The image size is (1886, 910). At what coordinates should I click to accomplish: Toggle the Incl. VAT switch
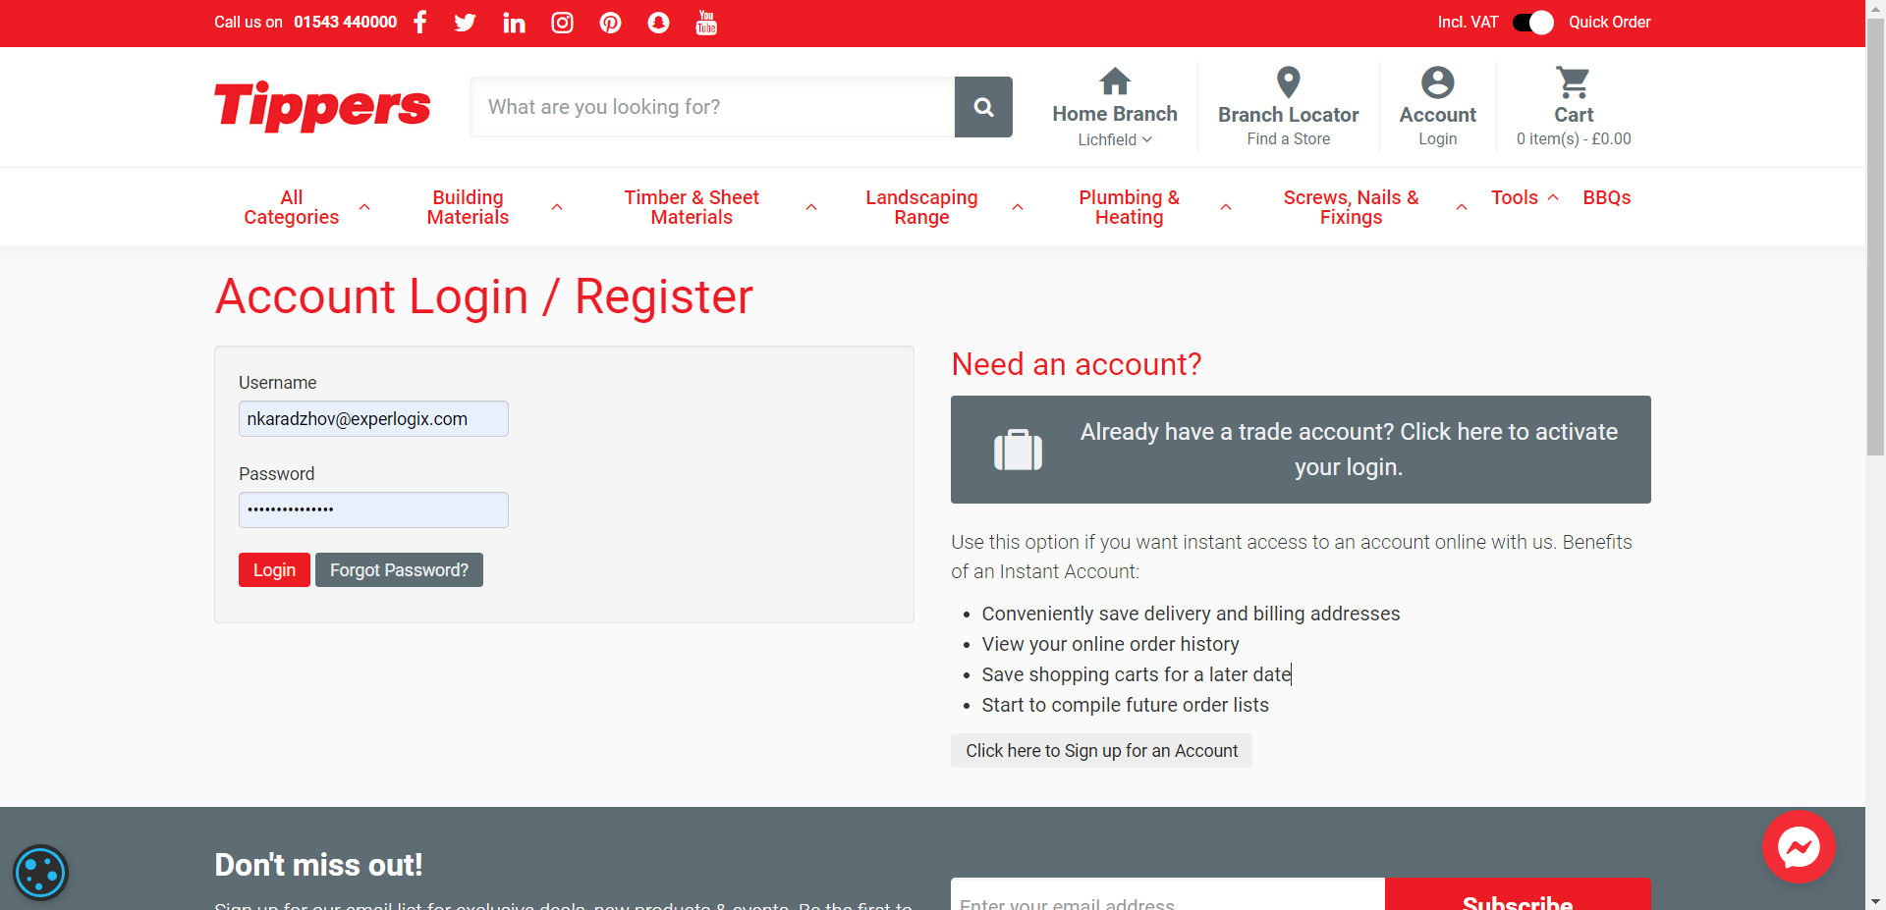[1533, 23]
